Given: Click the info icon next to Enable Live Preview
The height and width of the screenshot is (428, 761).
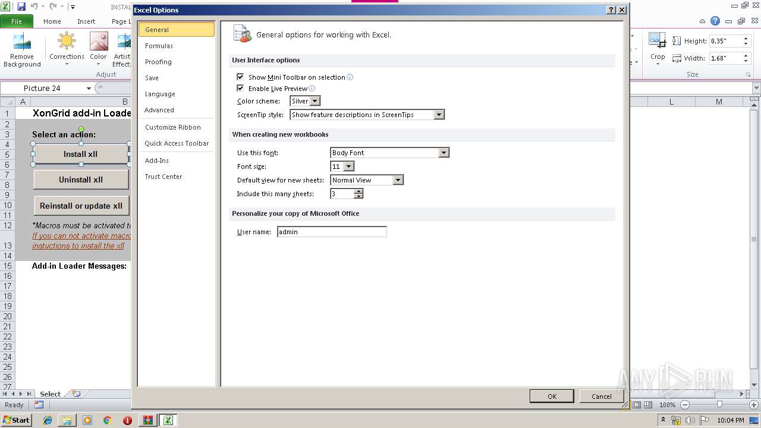Looking at the screenshot, I should pyautogui.click(x=312, y=89).
